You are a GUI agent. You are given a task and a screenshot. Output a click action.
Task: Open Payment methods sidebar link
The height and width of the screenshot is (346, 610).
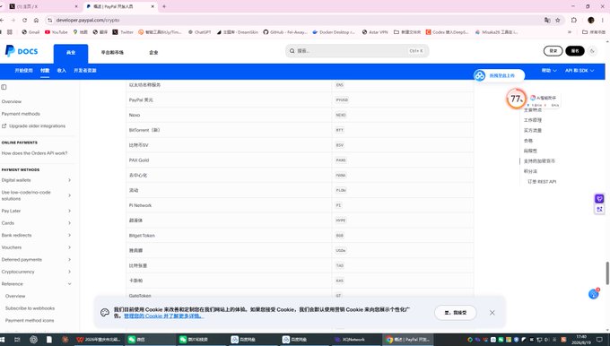[21, 114]
